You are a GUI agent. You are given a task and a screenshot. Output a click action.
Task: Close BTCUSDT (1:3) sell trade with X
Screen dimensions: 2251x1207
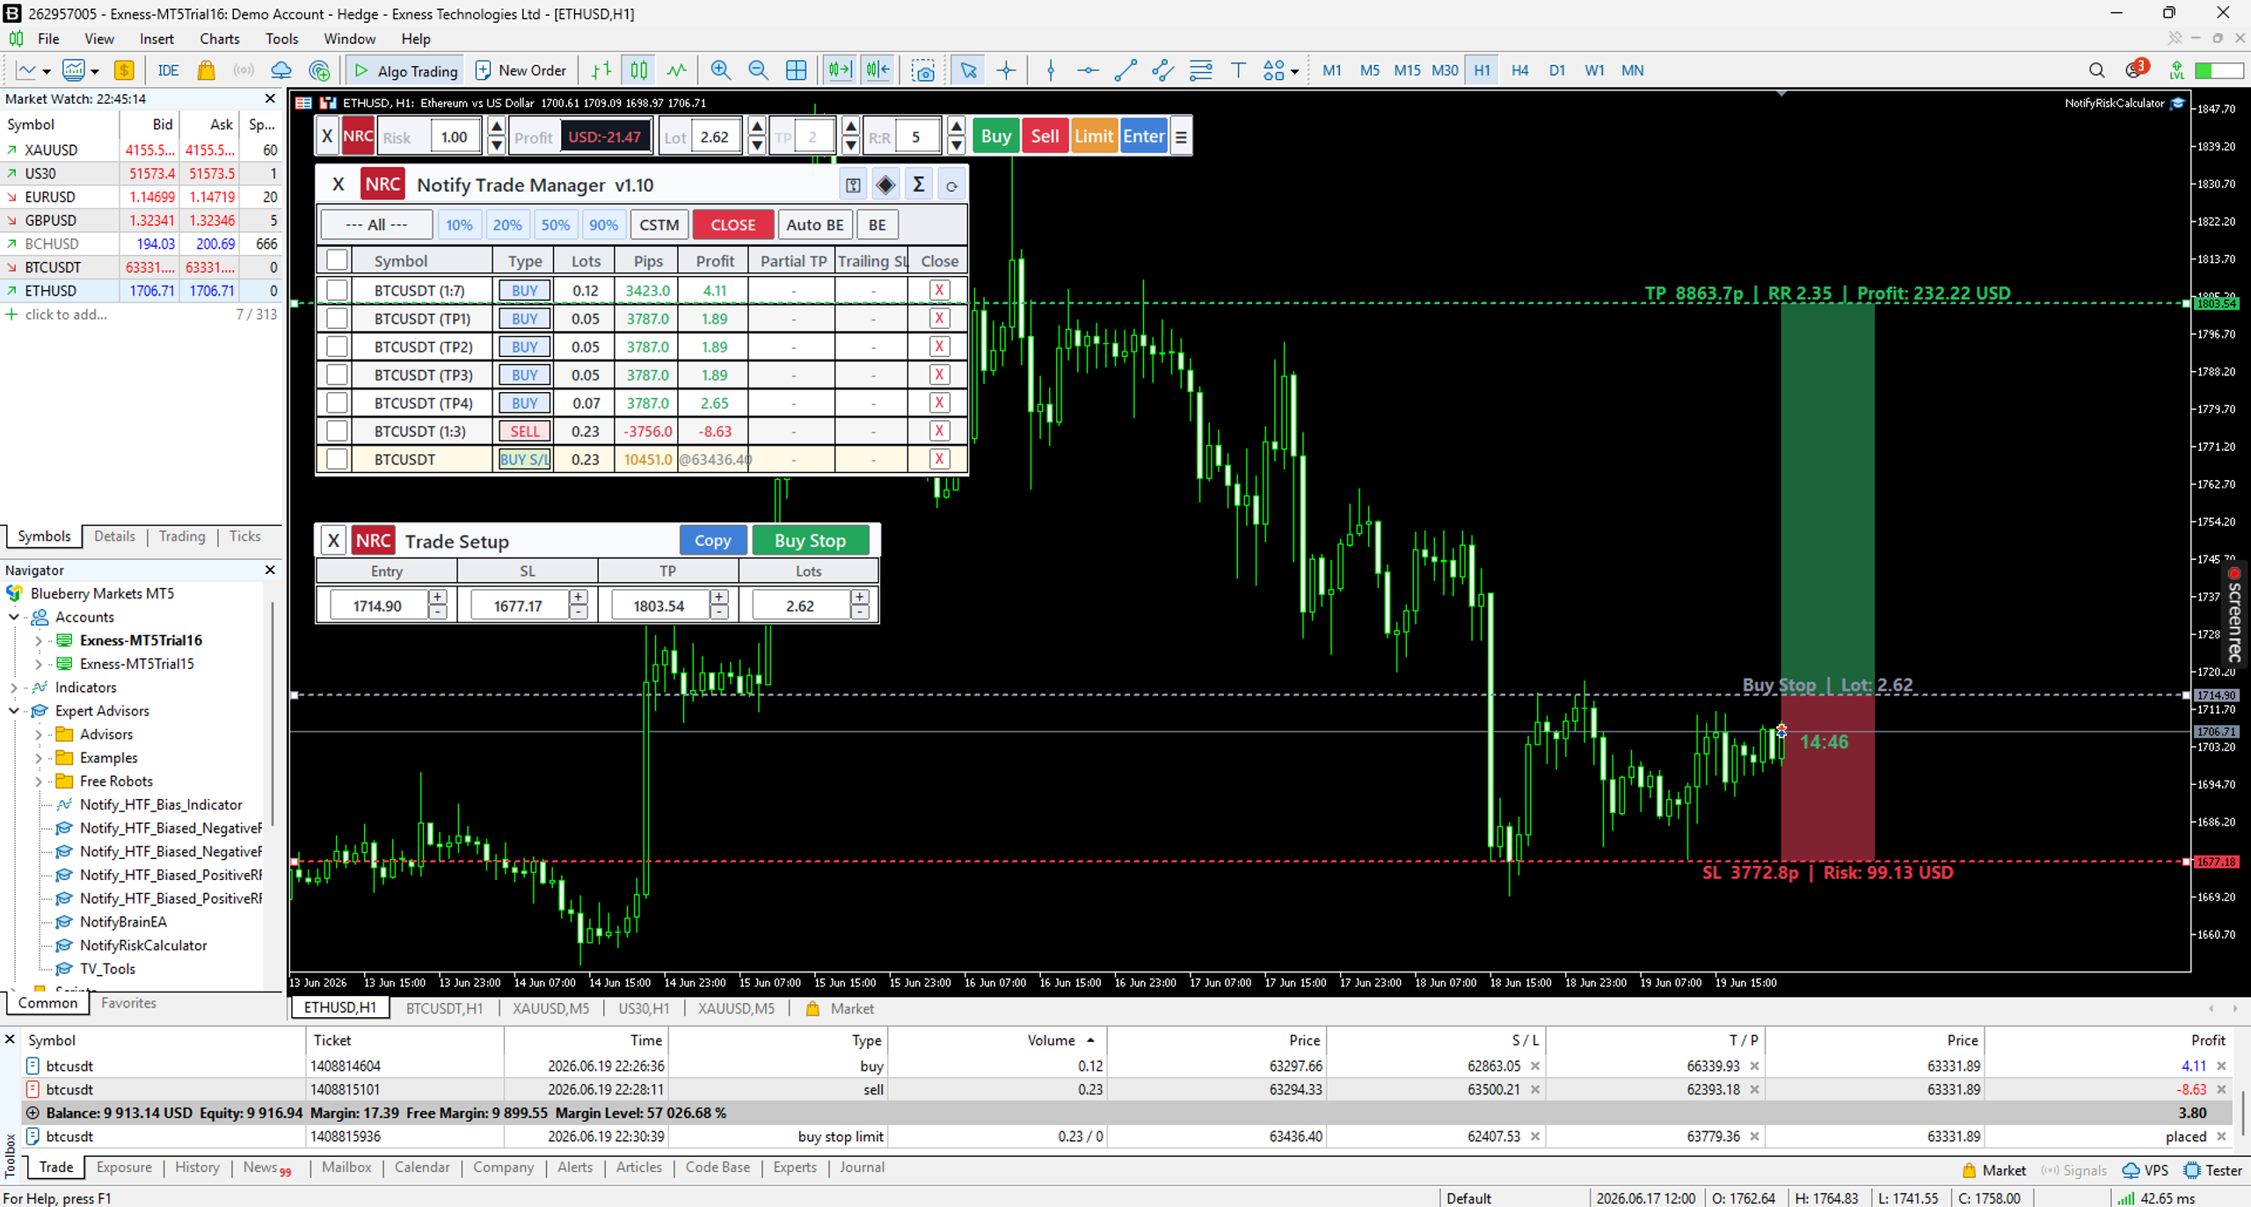click(939, 431)
